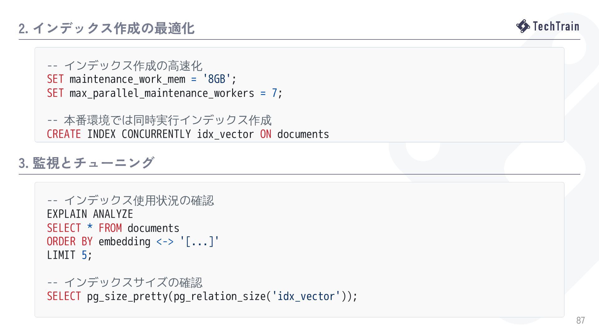The width and height of the screenshot is (599, 336).
Task: Click the '8GB' string value
Action: pyautogui.click(x=217, y=79)
